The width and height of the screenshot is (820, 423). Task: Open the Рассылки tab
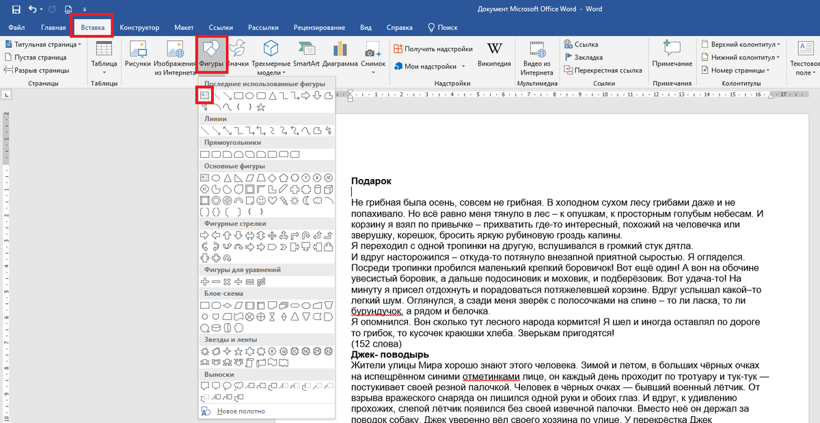(x=263, y=27)
